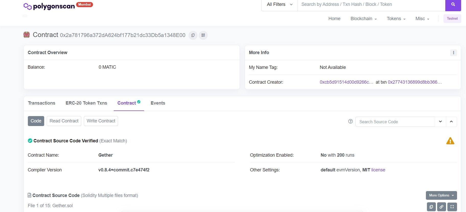Expand the Misc menu

click(422, 19)
